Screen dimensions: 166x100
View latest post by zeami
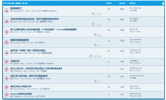[x=138, y=86]
